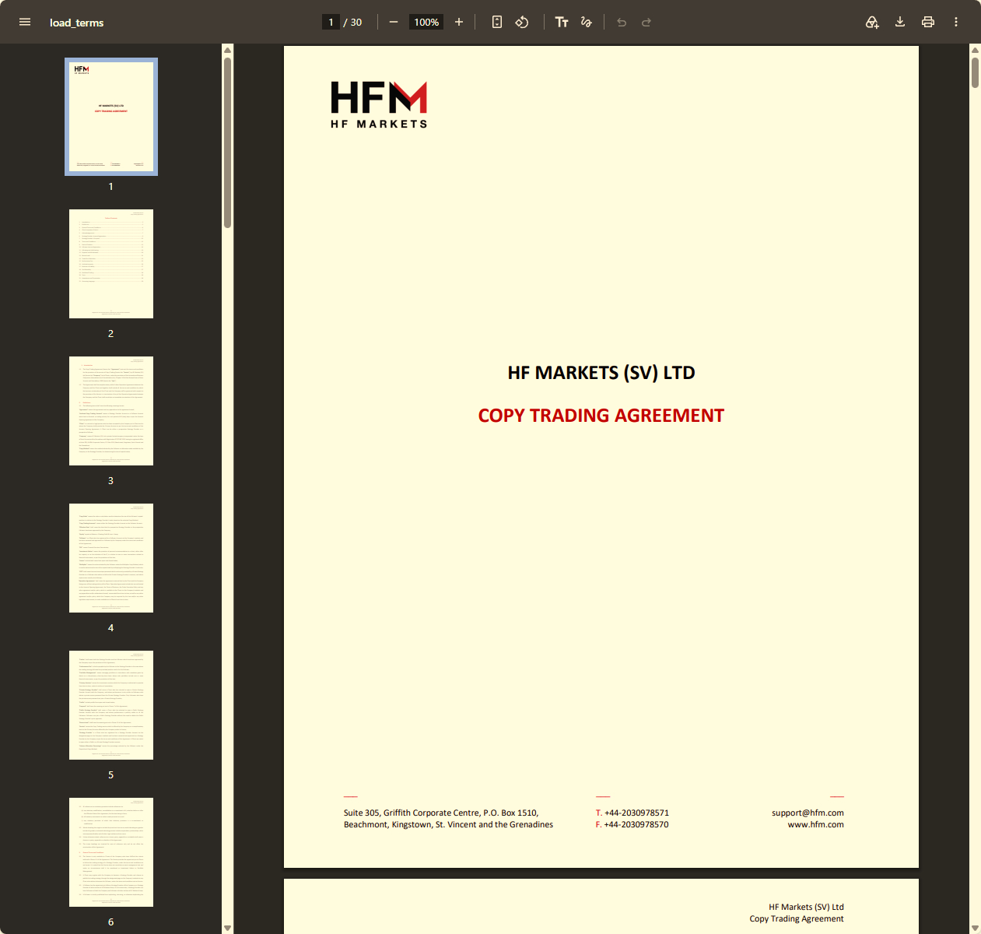This screenshot has width=981, height=934.
Task: Click the support@hfm.com email address
Action: (x=808, y=813)
